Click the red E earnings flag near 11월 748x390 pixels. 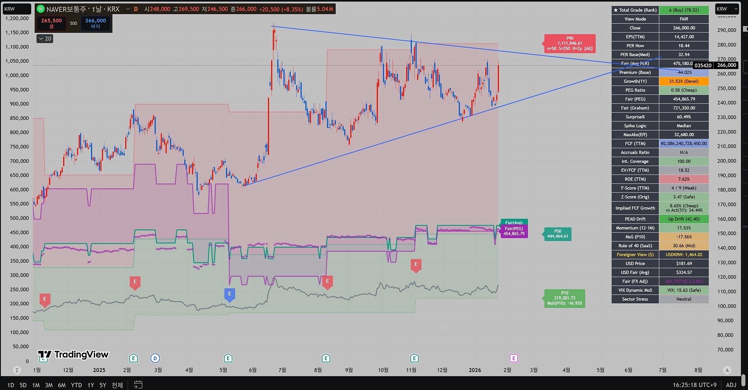416,265
